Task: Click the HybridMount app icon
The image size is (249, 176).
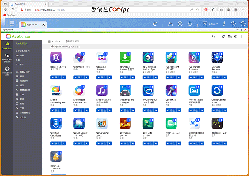Action: (171, 57)
